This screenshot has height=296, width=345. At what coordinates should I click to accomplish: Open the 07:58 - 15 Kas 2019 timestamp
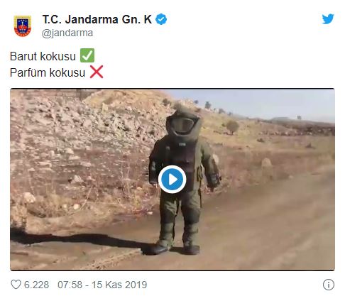point(102,285)
